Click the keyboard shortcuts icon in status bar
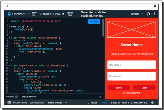Screen dimensions: 164x110 click(9, 102)
